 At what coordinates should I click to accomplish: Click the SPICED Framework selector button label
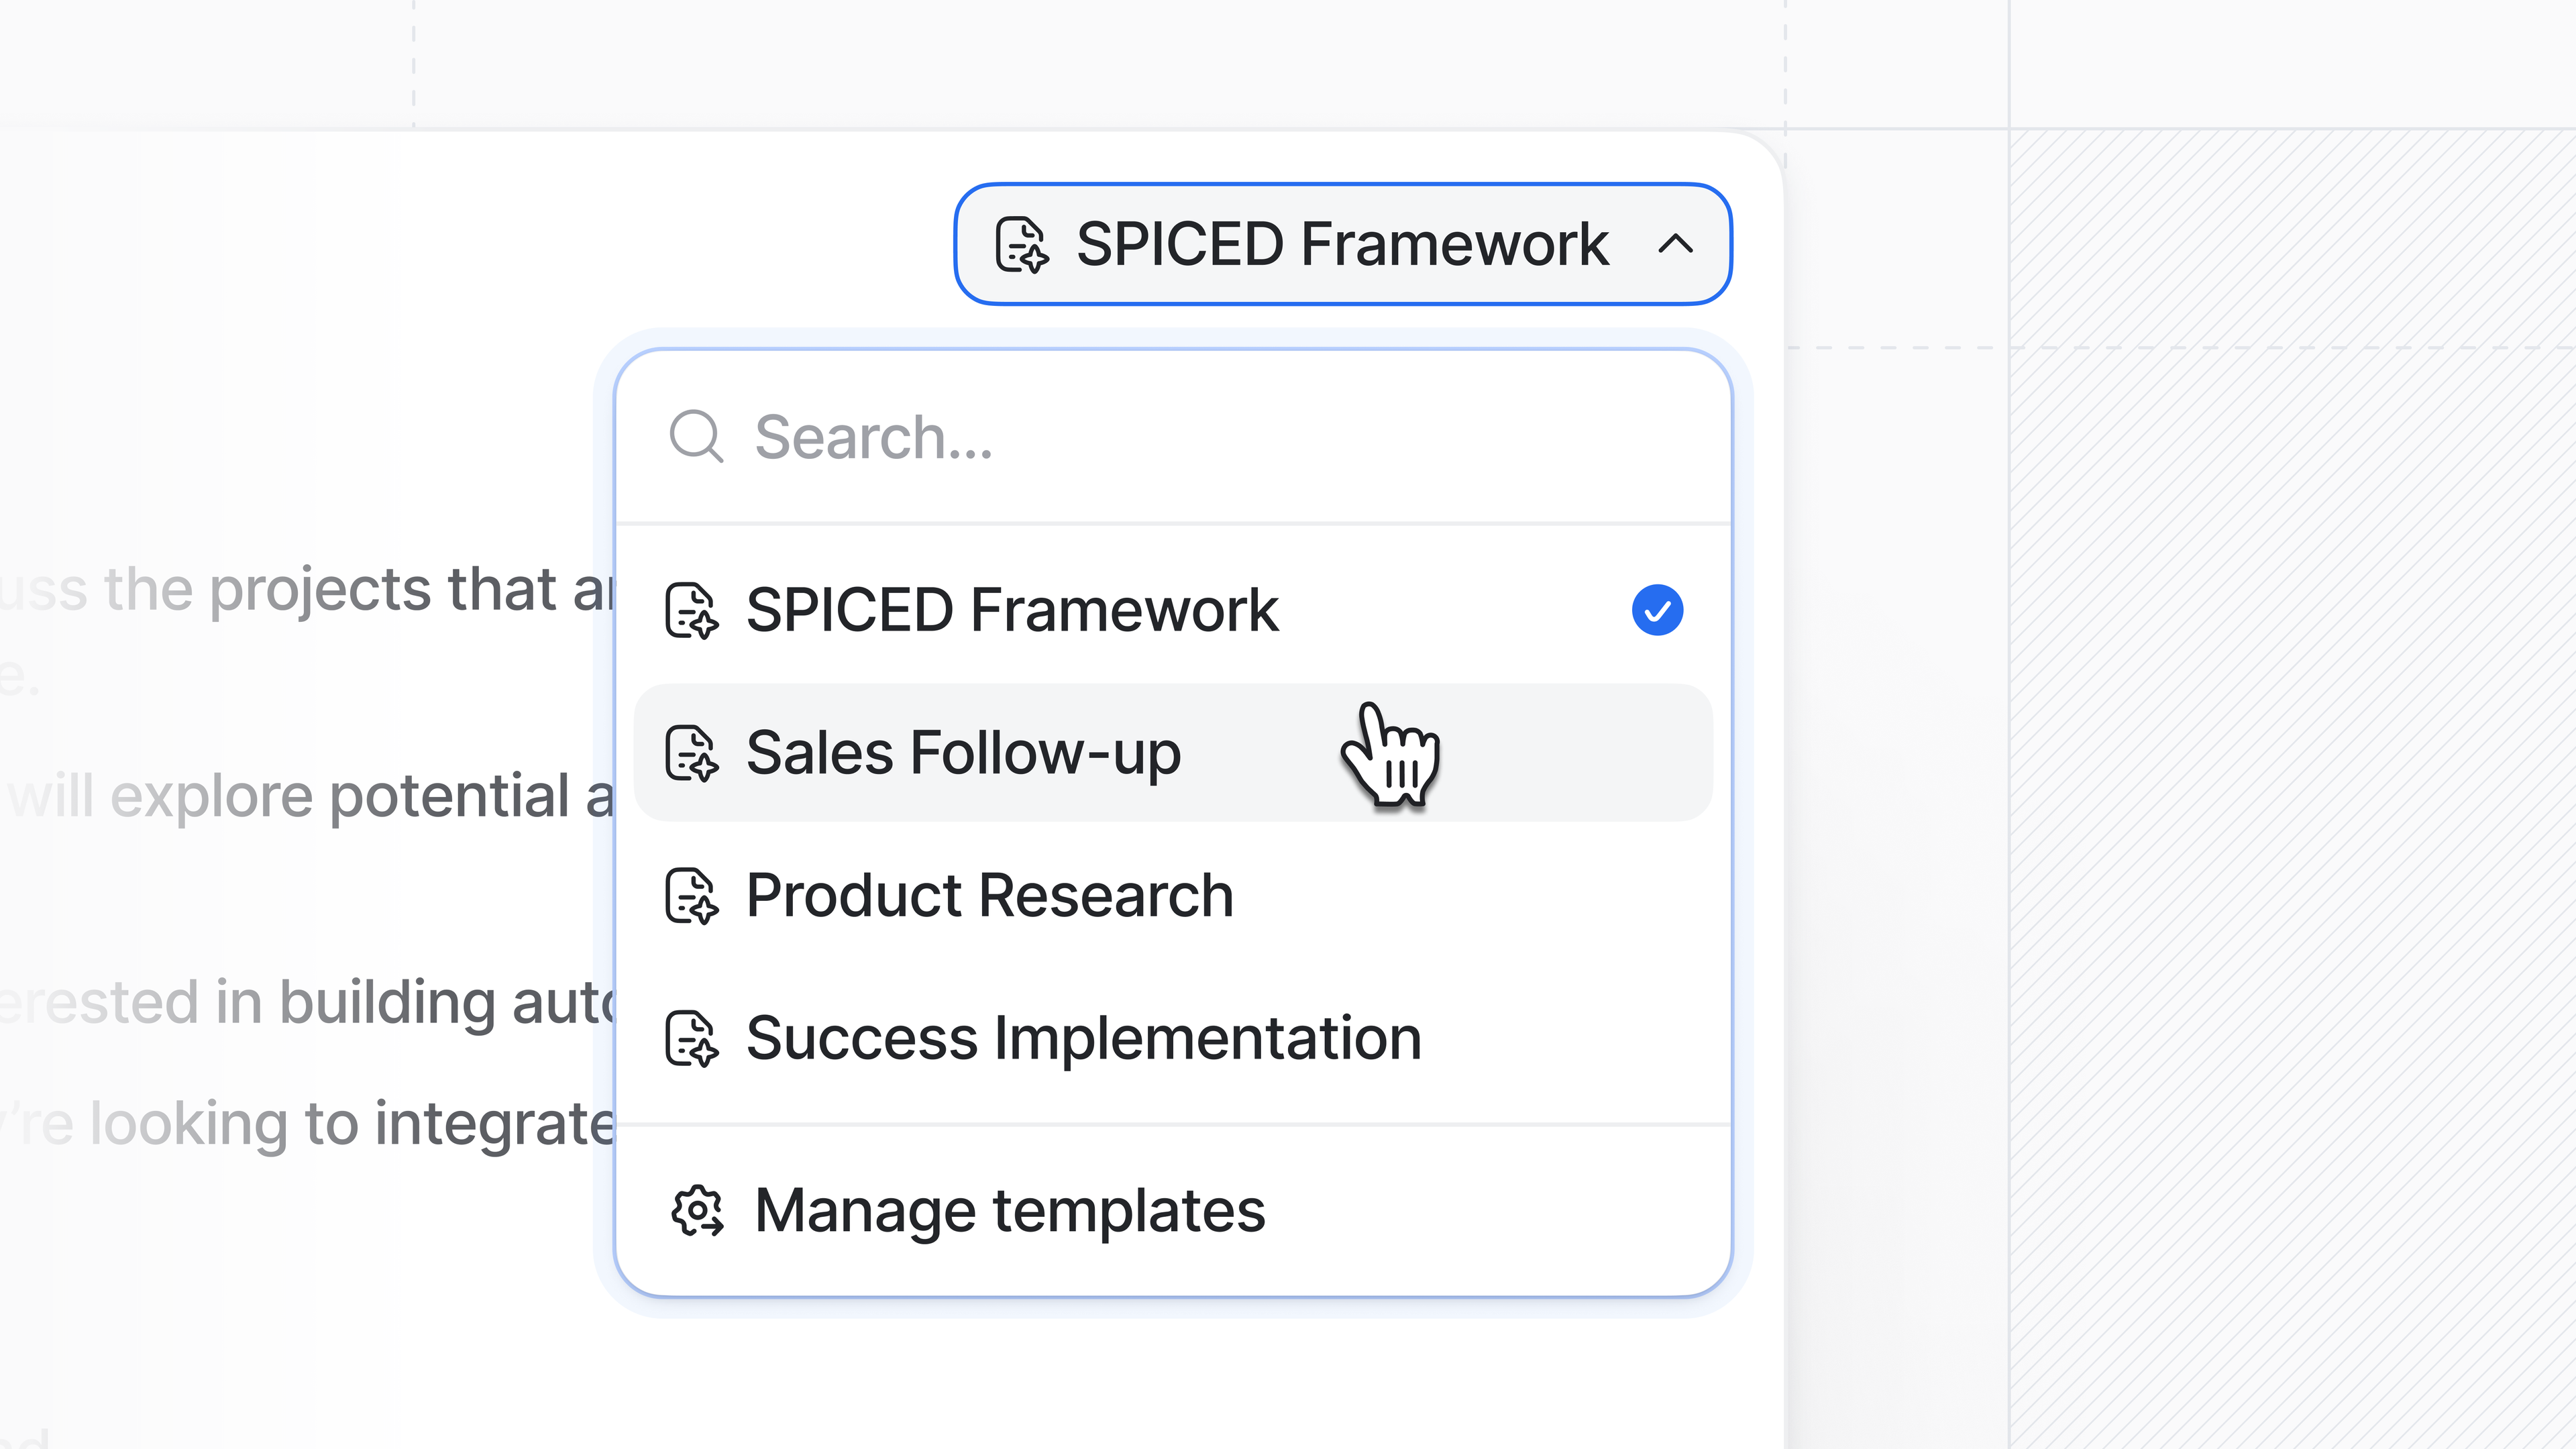pyautogui.click(x=1342, y=244)
